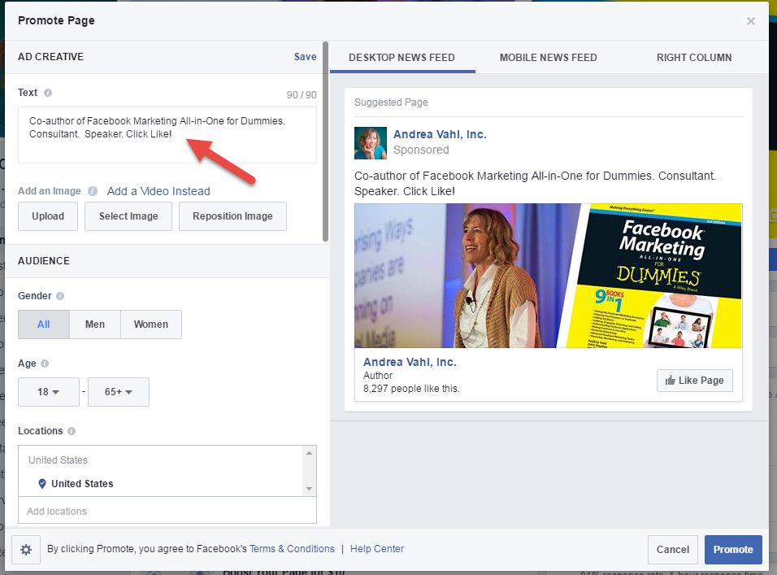Click the 'Sponsored' label in preview
Screen dimensions: 777x575
tap(421, 150)
